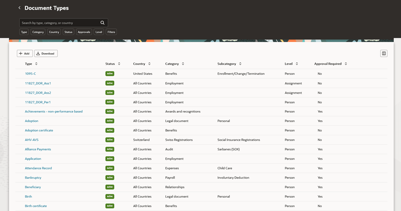Screen dimensions: 401x211
Task: Click Social Insurance Registrations cell
Action: tap(239, 140)
